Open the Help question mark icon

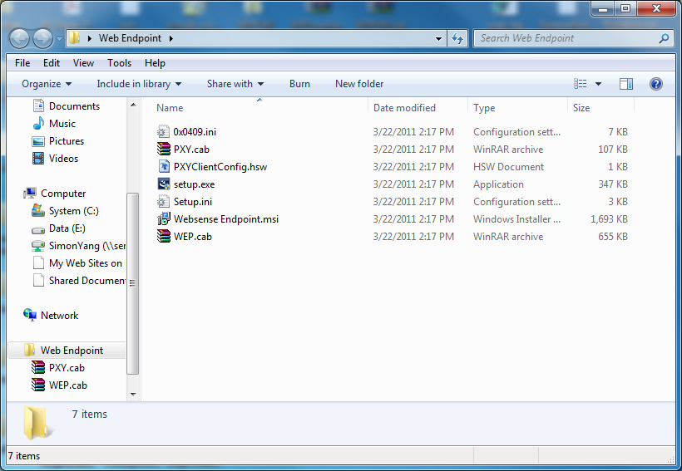point(656,84)
